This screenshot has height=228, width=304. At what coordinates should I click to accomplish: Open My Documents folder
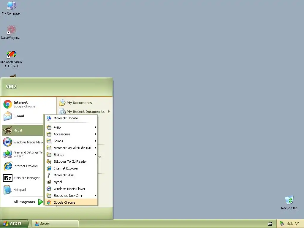point(85,103)
